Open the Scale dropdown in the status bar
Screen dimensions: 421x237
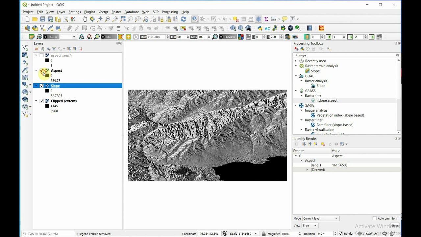[256, 234]
